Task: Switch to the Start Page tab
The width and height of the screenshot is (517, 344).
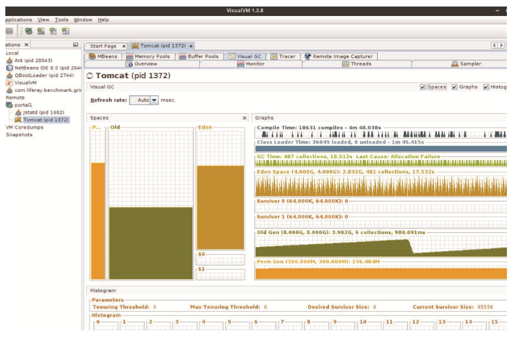Action: [x=103, y=46]
